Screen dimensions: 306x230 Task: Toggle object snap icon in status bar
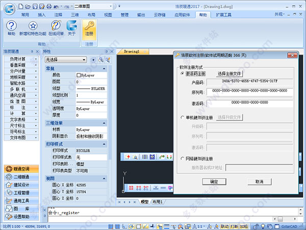138,226
